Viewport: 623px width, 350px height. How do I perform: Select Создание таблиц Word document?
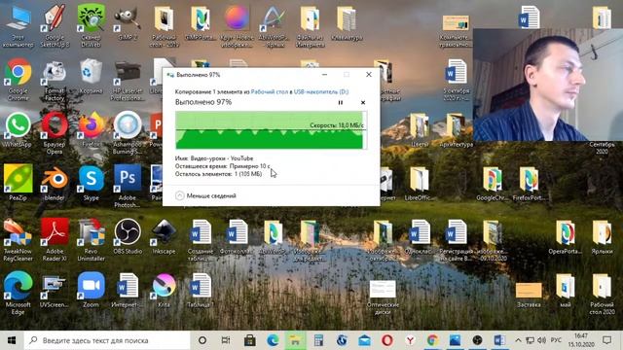pyautogui.click(x=201, y=239)
